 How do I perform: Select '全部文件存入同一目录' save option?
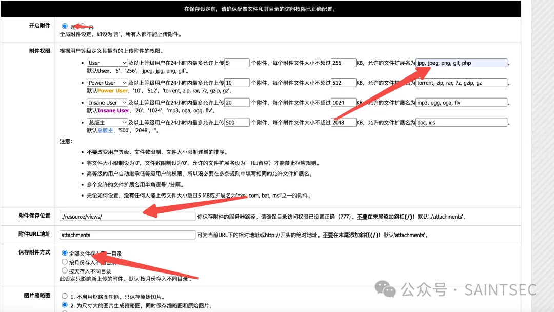pyautogui.click(x=65, y=253)
